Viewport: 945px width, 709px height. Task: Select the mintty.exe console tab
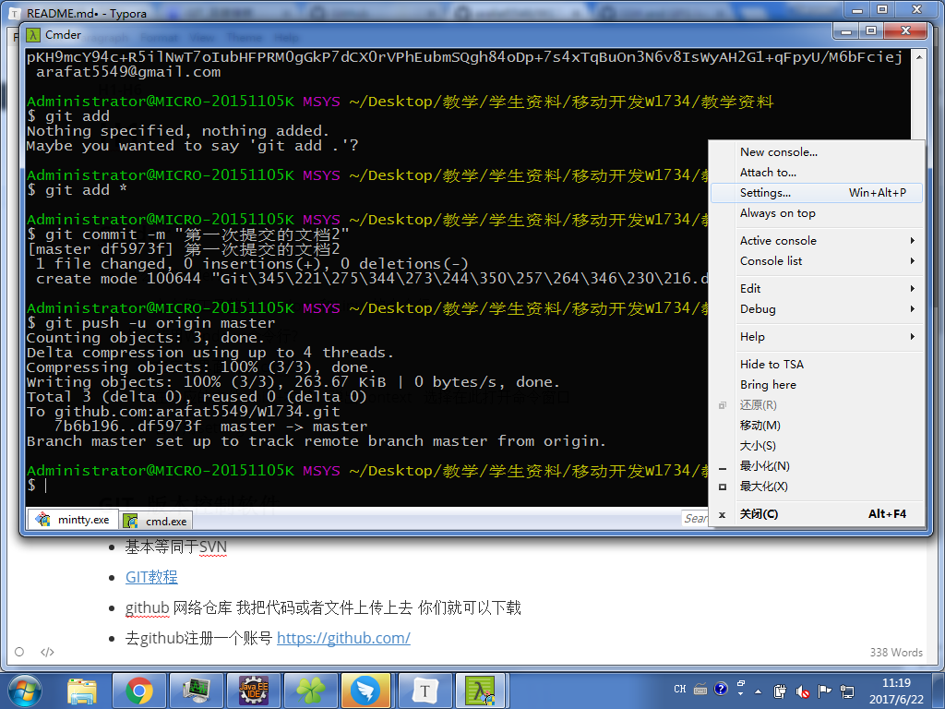click(72, 519)
